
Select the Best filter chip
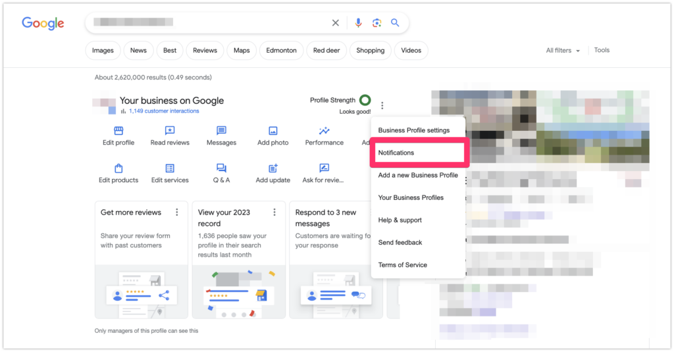(x=170, y=50)
